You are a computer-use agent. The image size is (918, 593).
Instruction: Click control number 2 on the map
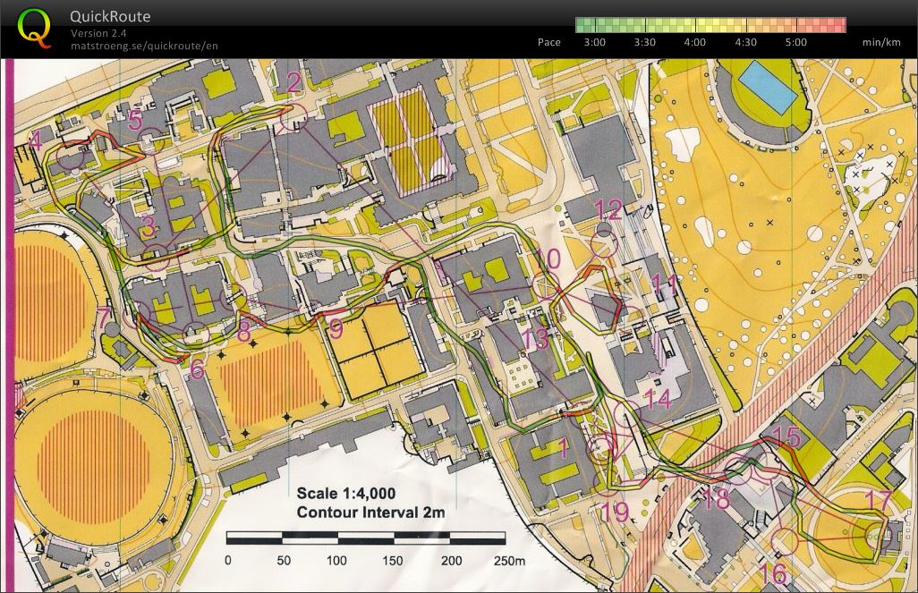click(293, 83)
